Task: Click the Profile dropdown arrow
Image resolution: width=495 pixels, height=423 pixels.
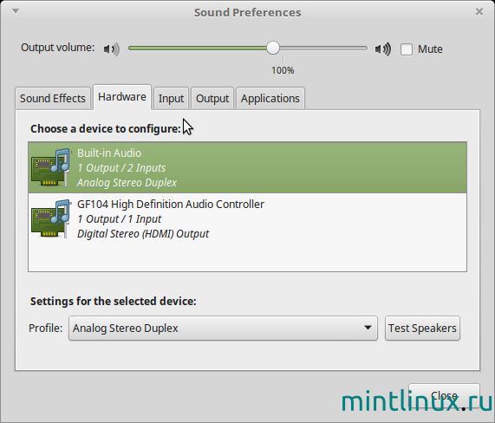Action: pos(368,328)
